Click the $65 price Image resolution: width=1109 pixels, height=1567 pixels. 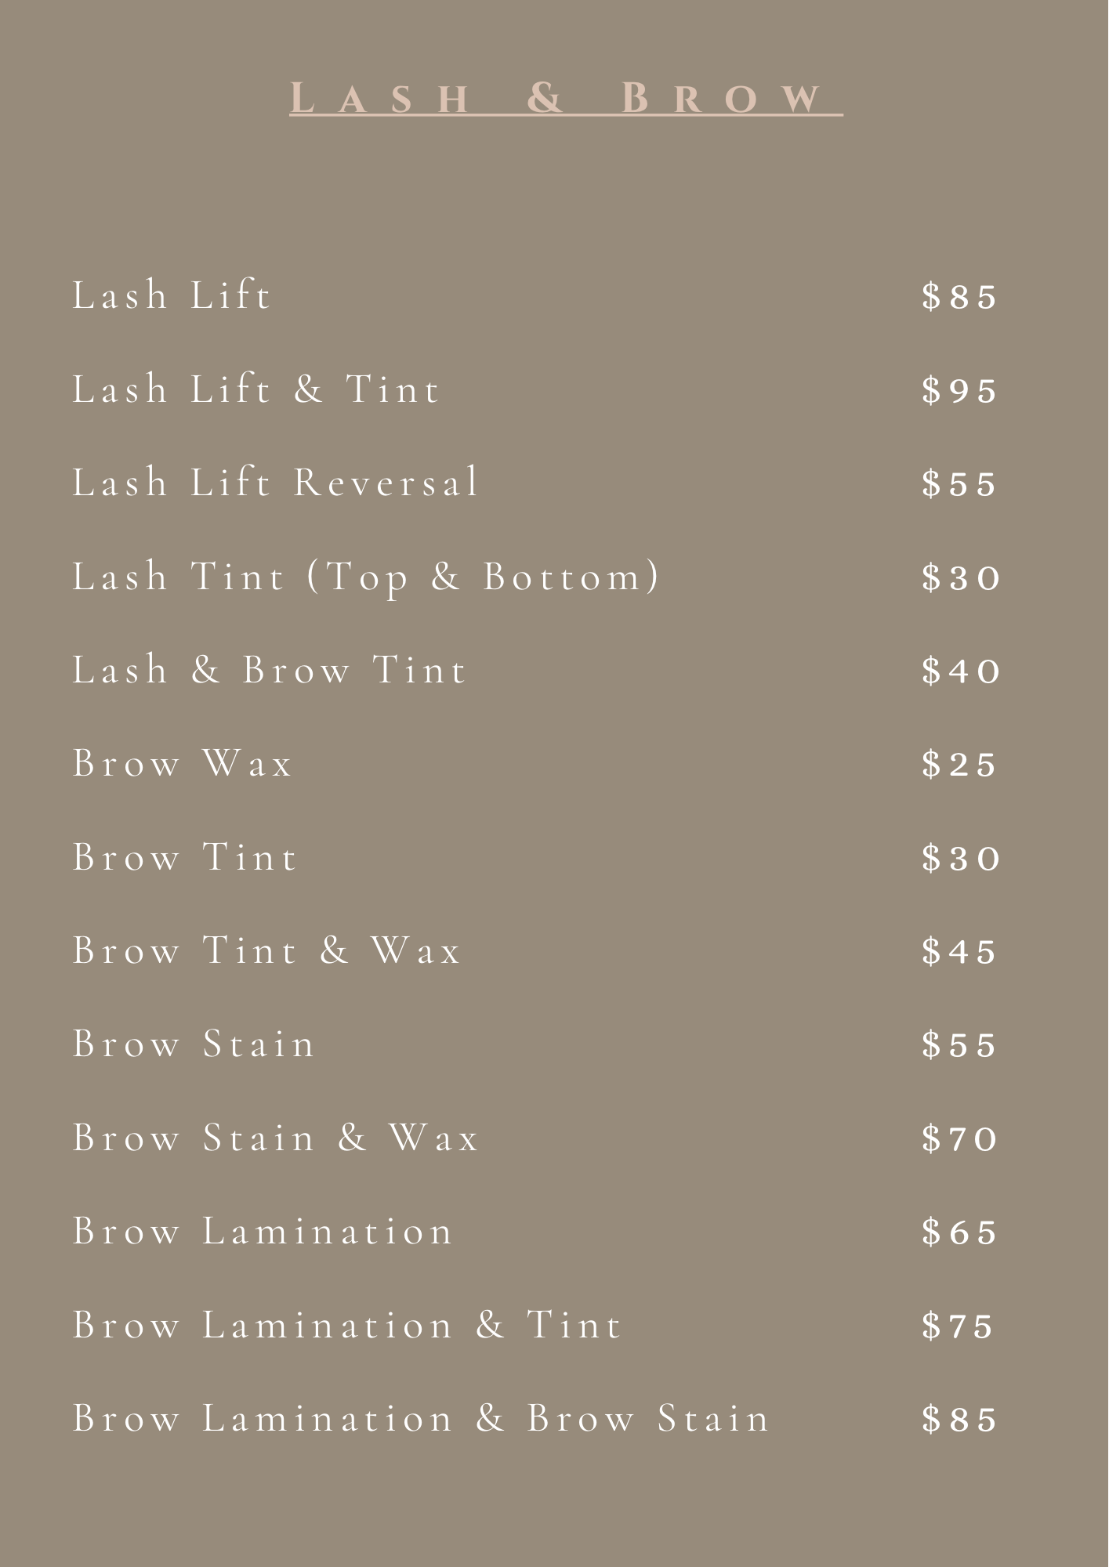point(959,1232)
